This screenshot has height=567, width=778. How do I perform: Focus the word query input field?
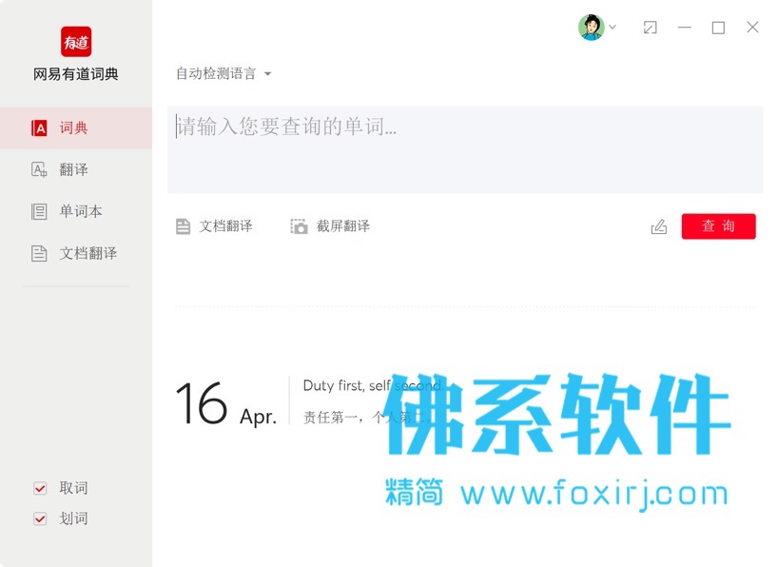tap(465, 150)
